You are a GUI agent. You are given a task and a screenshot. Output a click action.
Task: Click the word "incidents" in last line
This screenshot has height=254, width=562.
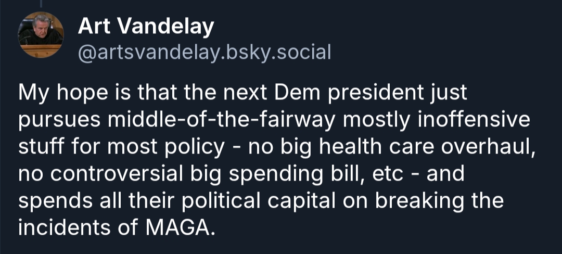(65, 227)
